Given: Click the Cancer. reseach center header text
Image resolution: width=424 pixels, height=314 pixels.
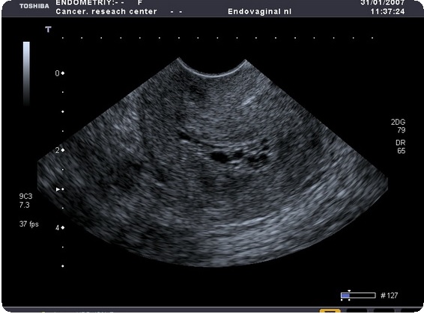Looking at the screenshot, I should [106, 12].
